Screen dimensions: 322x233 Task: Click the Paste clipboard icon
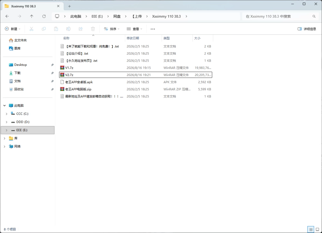[x=56, y=29]
